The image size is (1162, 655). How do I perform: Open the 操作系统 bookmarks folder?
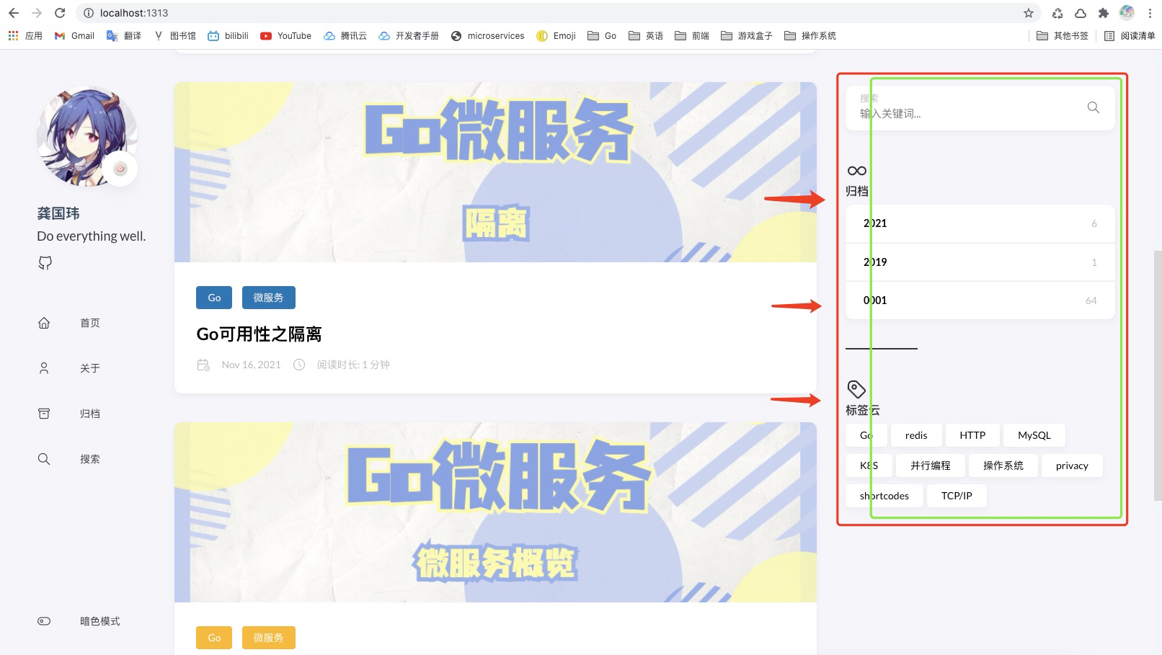810,35
